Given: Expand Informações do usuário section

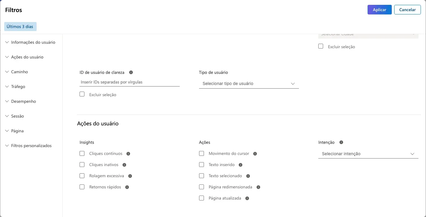Looking at the screenshot, I should coord(30,42).
